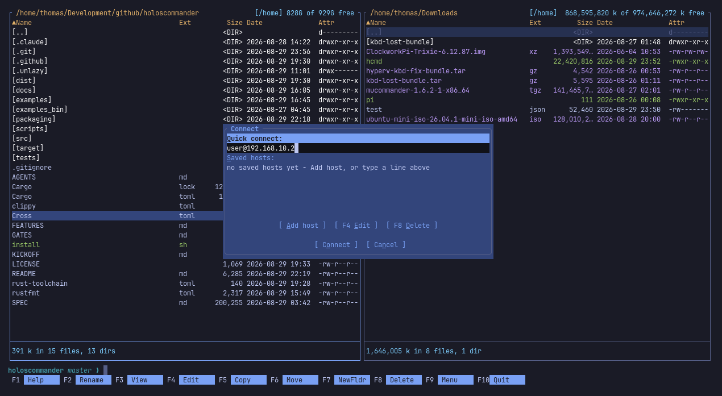Click right panel path /home/thomas/Downloads
This screenshot has width=722, height=396.
(x=414, y=13)
